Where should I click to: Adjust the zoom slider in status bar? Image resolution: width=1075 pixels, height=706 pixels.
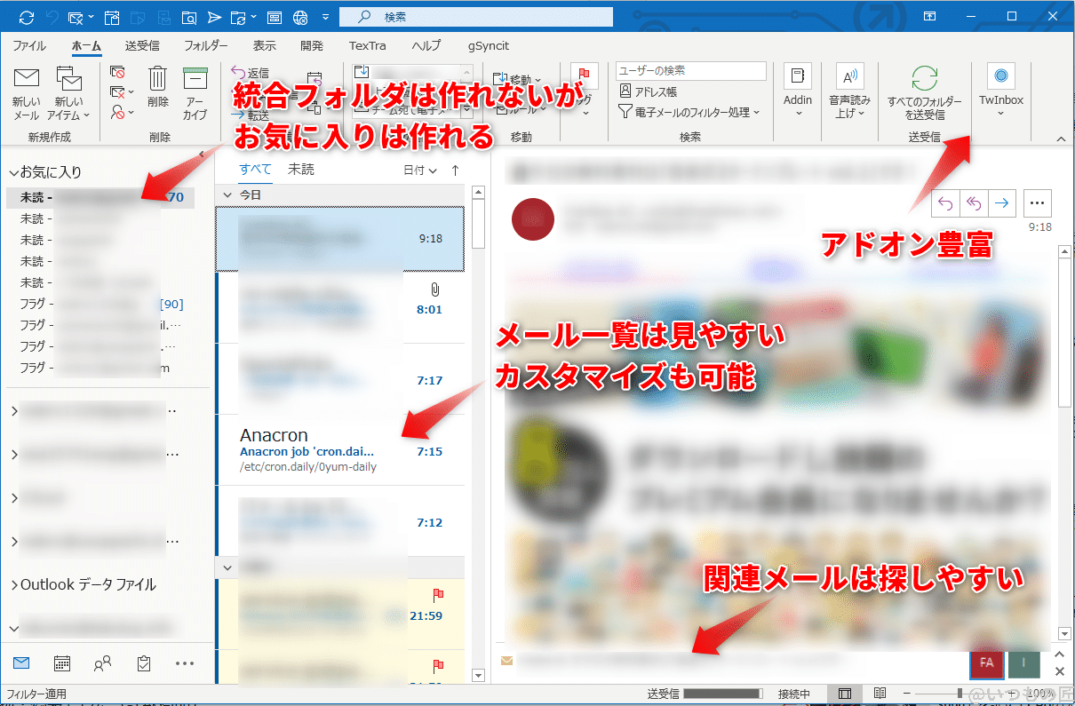[x=960, y=693]
